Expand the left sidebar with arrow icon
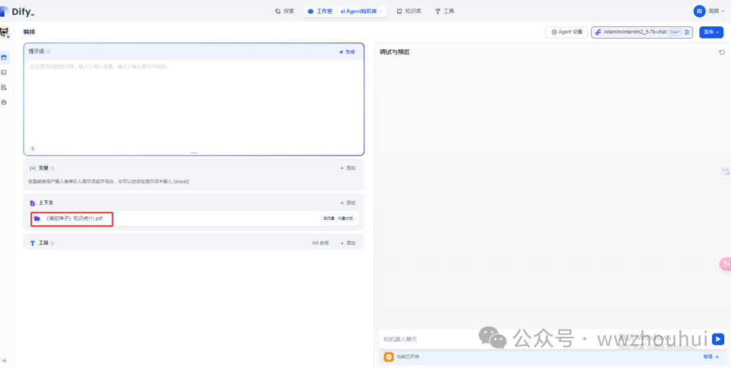This screenshot has height=368, width=731. pos(4,361)
